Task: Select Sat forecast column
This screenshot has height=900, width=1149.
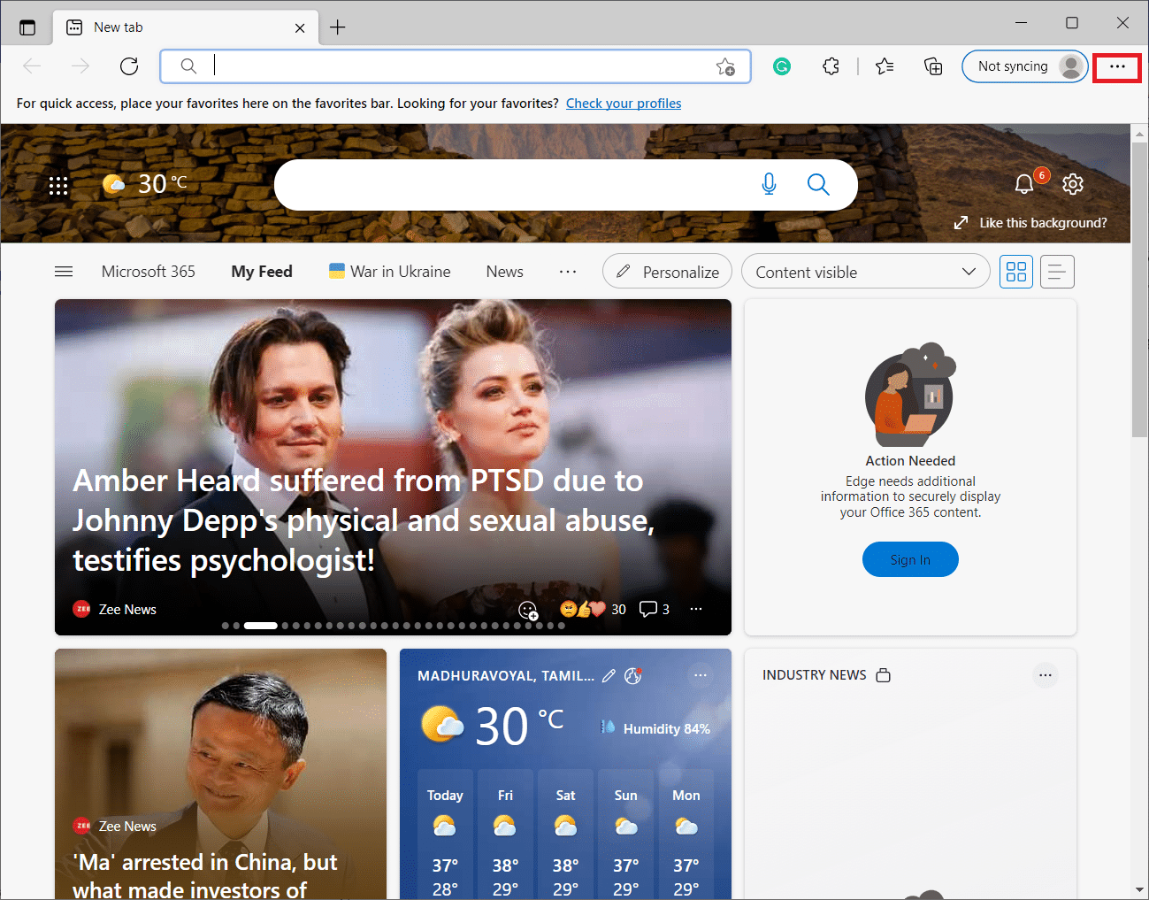Action: click(x=565, y=834)
